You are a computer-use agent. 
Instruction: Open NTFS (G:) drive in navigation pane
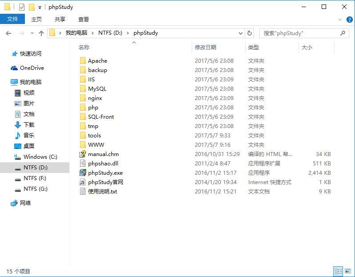pyautogui.click(x=36, y=189)
